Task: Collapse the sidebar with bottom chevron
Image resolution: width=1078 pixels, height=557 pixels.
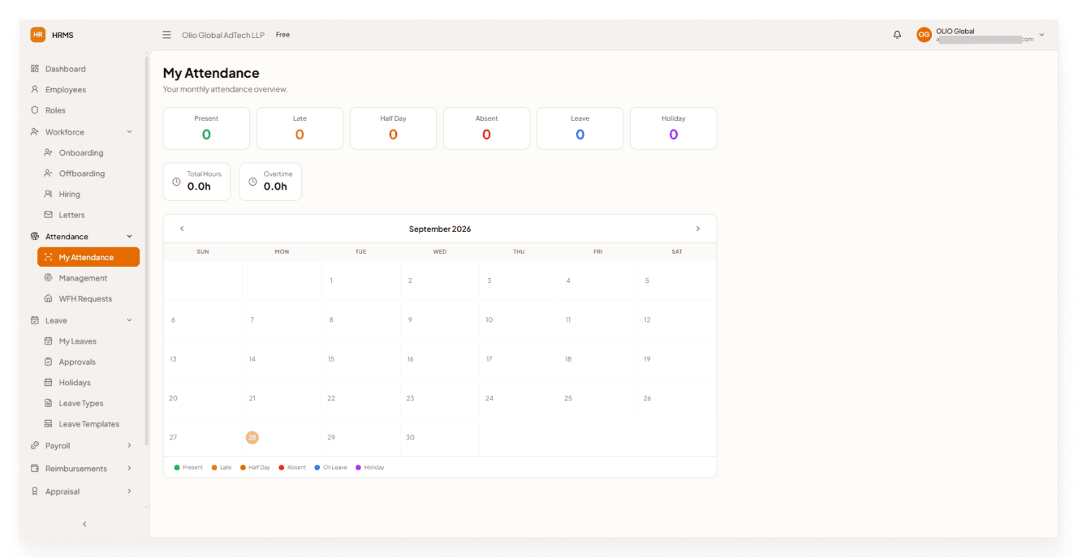Action: (x=84, y=525)
